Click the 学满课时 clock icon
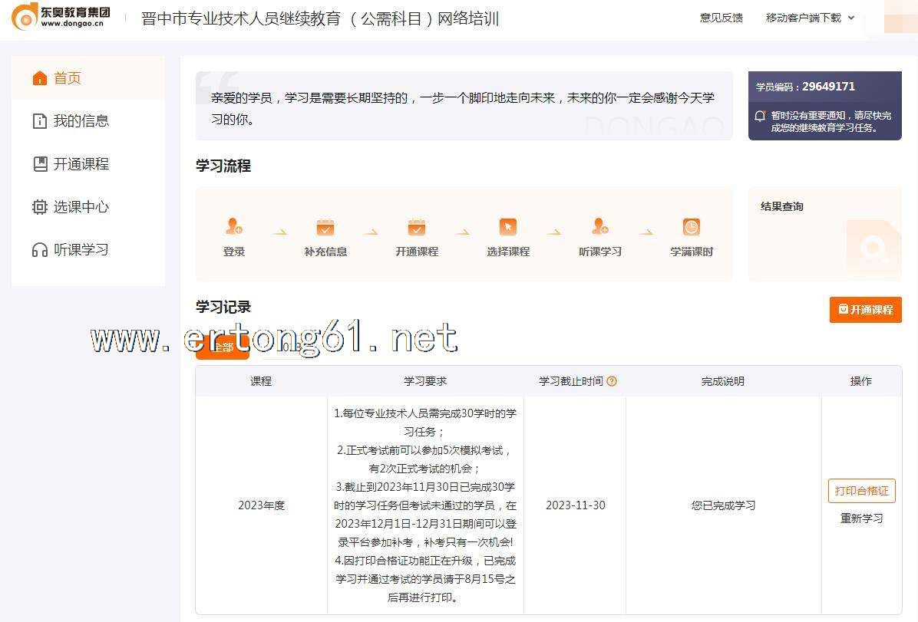 (692, 227)
